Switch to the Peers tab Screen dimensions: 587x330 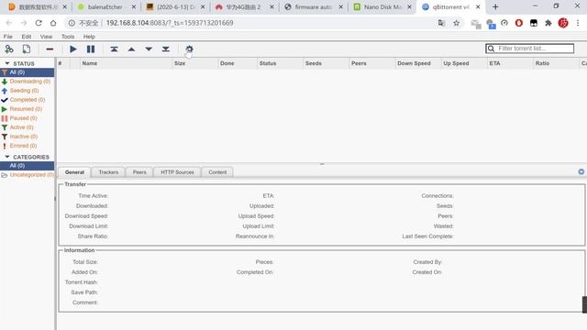139,172
